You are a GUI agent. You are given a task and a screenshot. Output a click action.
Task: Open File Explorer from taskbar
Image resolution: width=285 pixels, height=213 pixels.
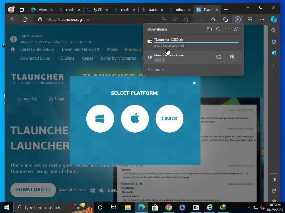(127, 207)
